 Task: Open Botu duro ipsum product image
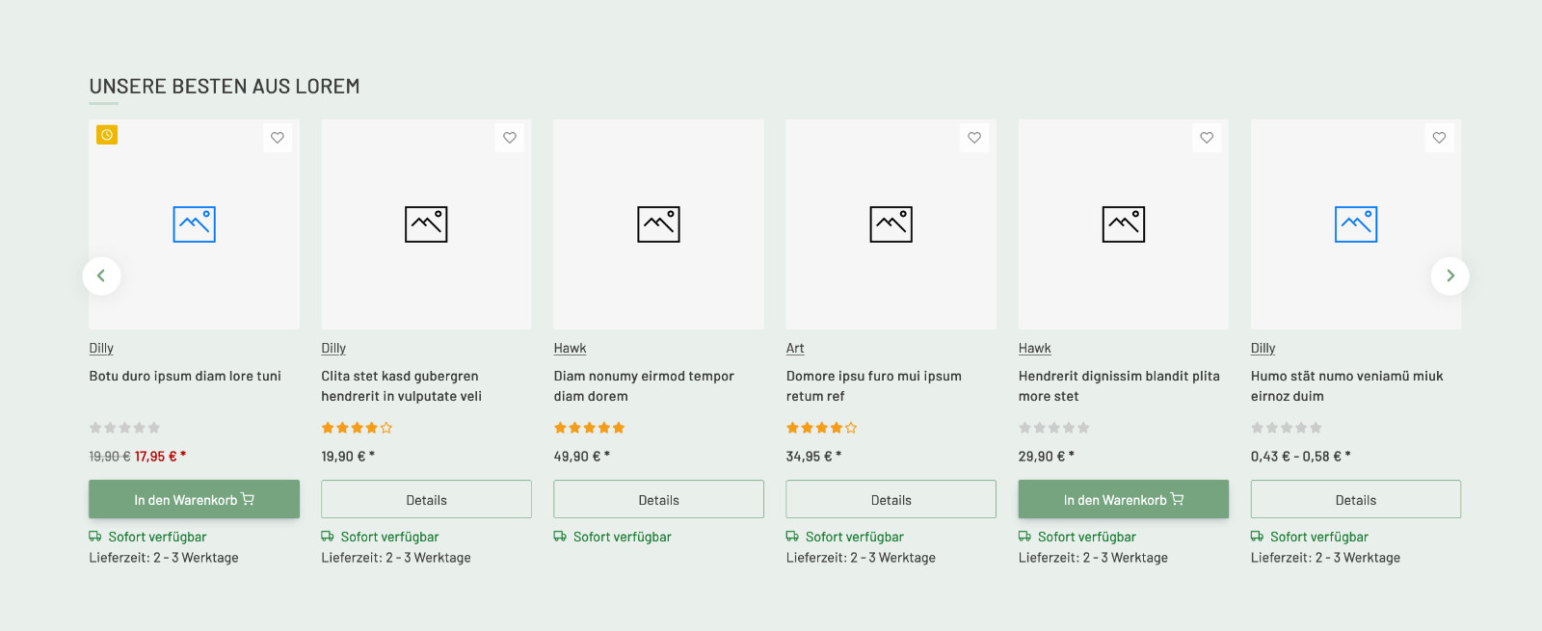pos(194,224)
